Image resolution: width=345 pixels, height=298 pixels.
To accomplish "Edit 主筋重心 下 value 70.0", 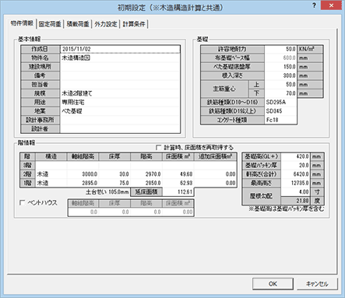I will click(x=280, y=93).
